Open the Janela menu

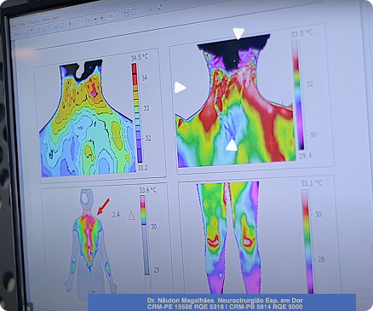[x=46, y=20]
